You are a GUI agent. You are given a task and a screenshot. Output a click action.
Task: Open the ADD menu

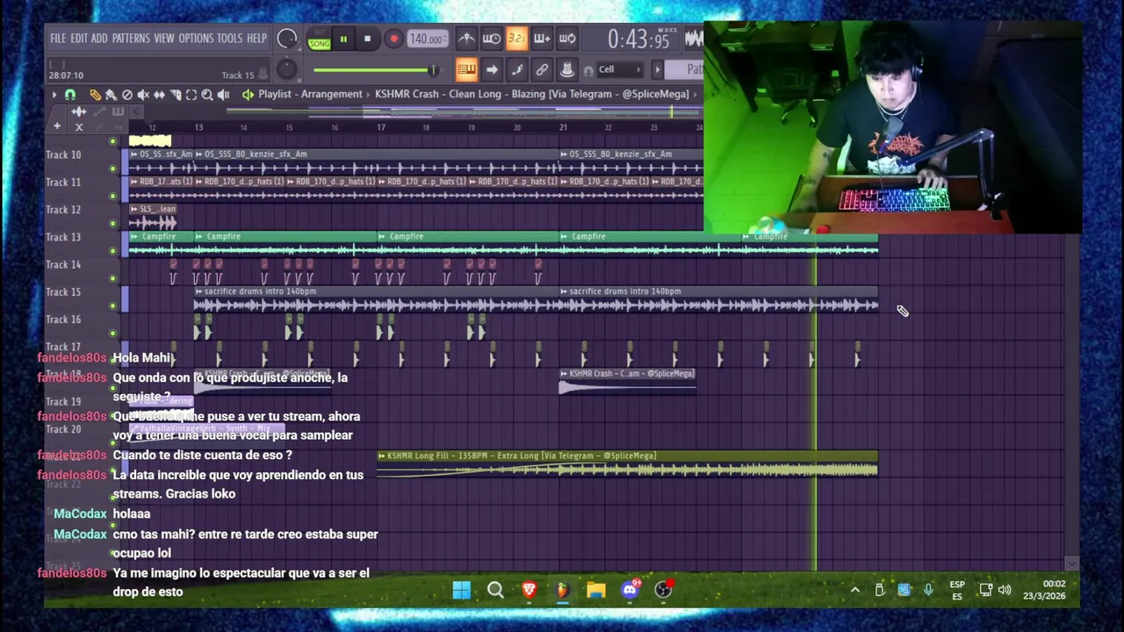pos(99,39)
